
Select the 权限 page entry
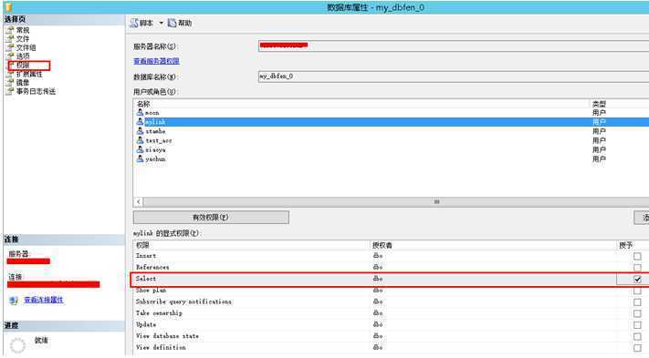click(22, 66)
